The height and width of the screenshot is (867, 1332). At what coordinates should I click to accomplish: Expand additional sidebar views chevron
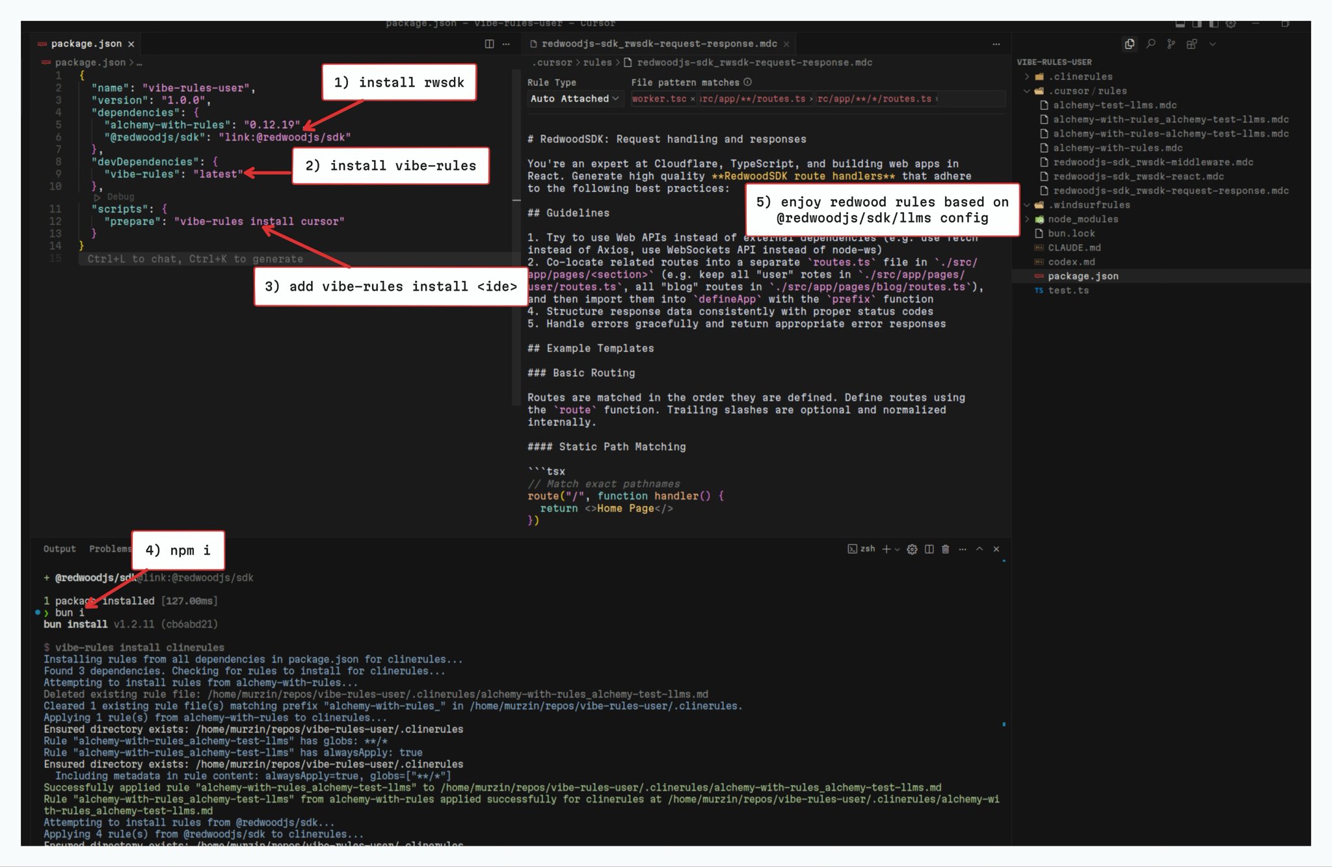[x=1212, y=44]
